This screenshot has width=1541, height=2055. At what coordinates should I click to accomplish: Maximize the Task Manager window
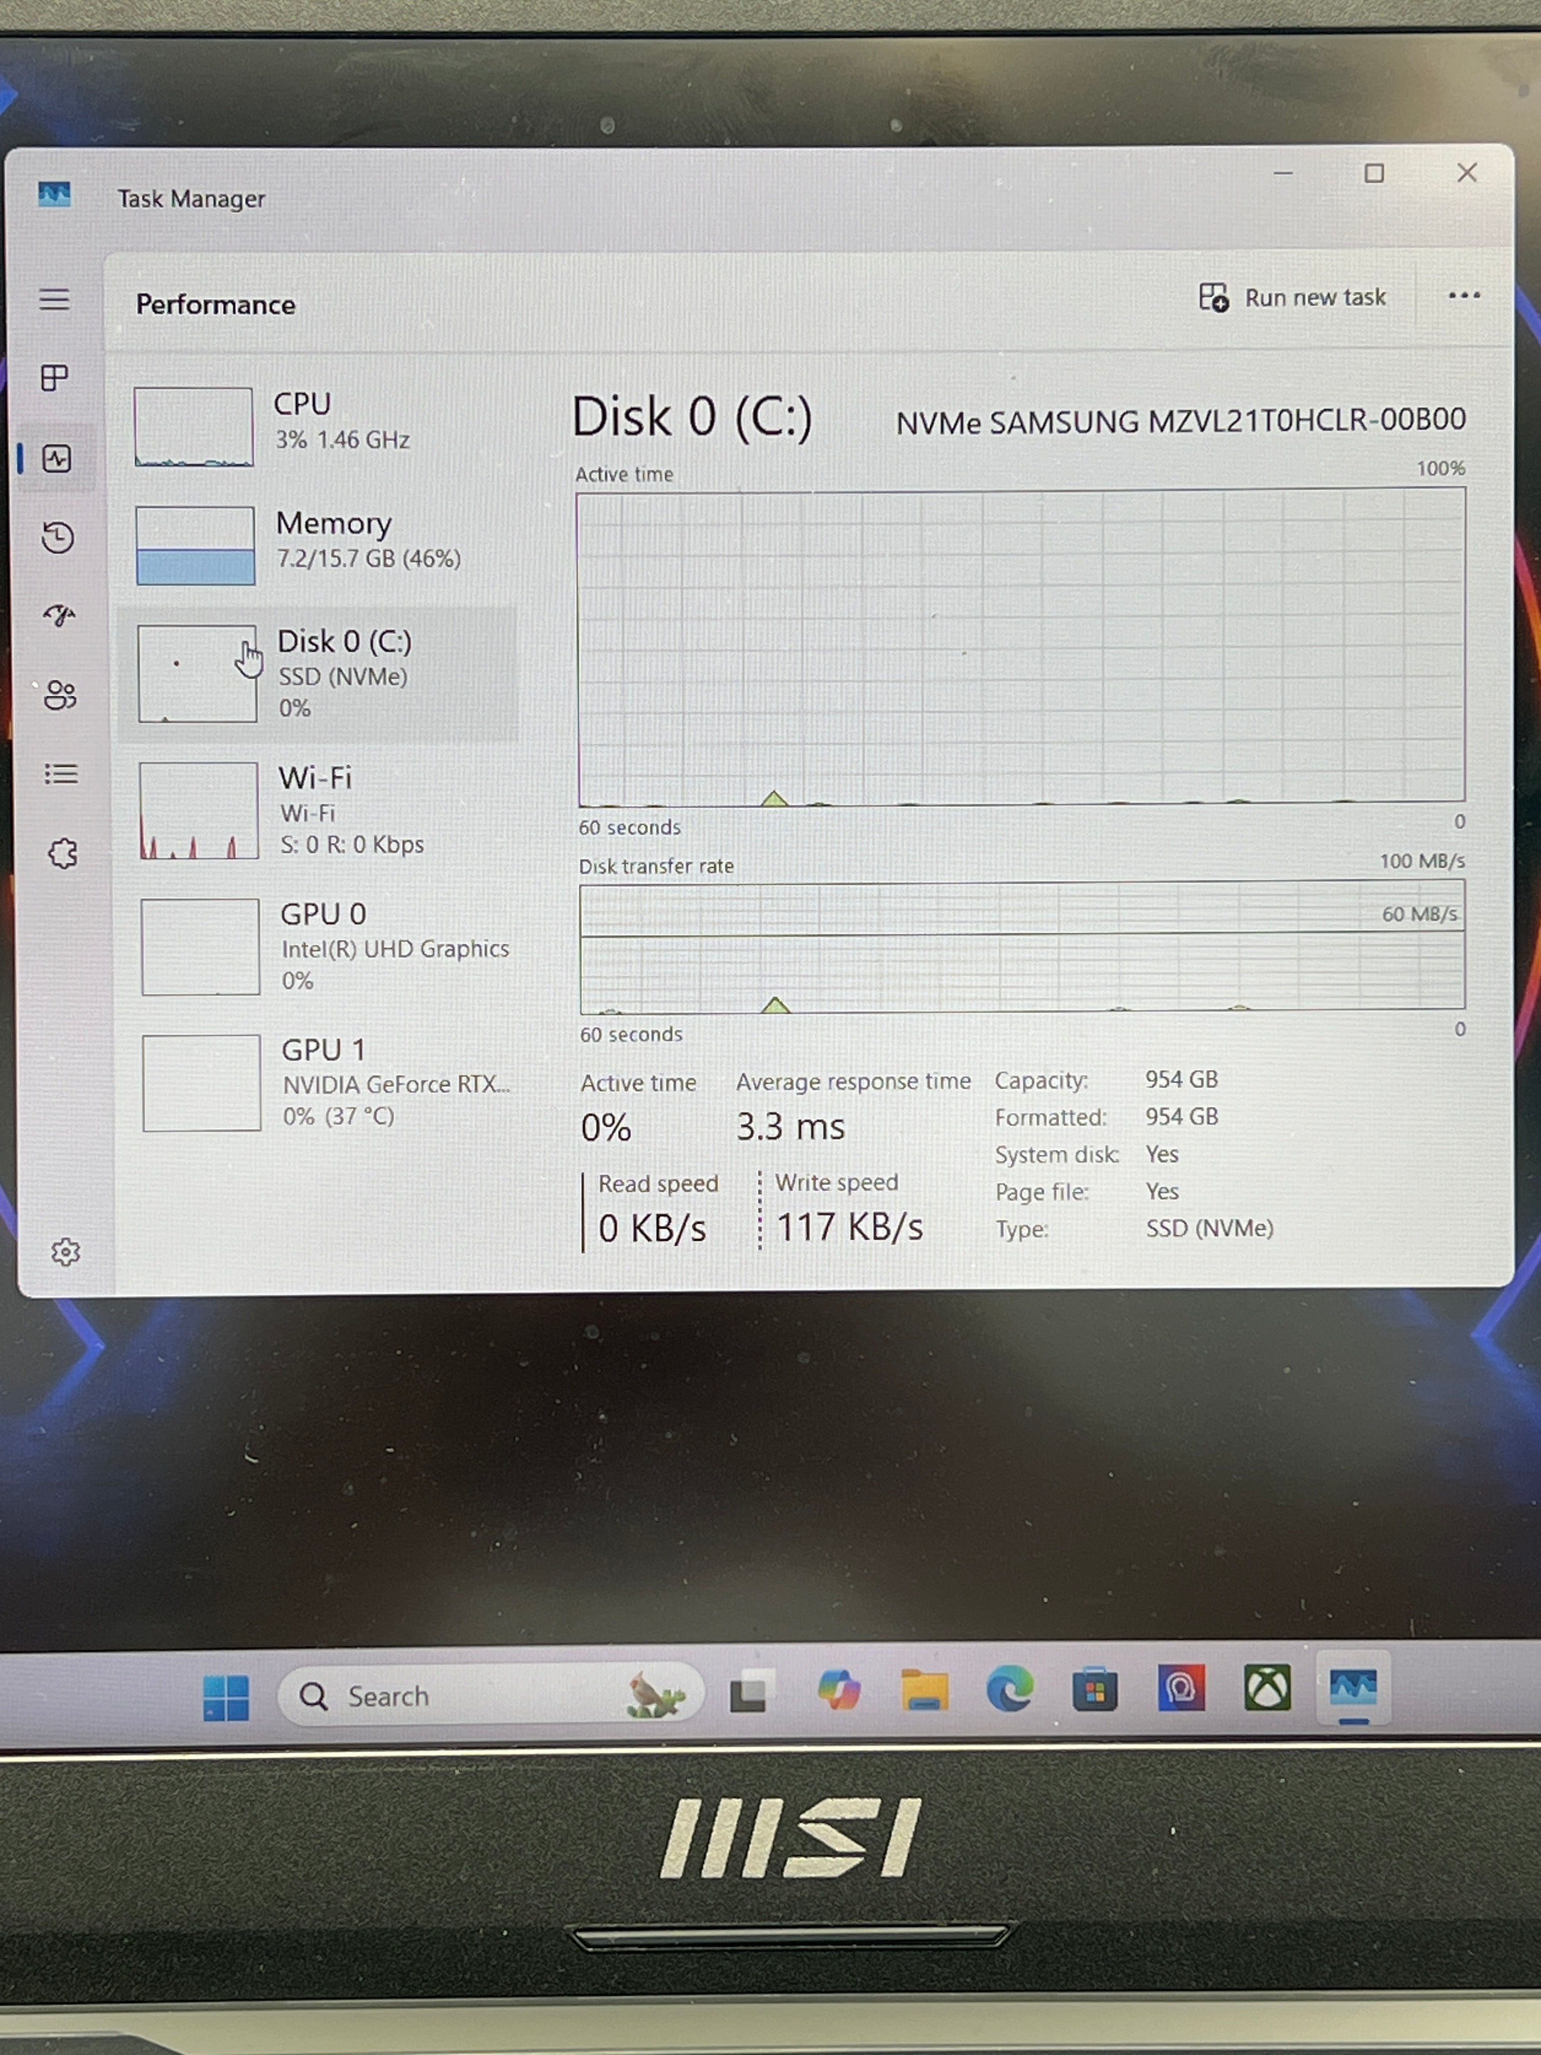(x=1374, y=174)
